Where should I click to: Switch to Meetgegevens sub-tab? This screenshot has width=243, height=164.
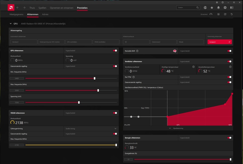click(16, 14)
